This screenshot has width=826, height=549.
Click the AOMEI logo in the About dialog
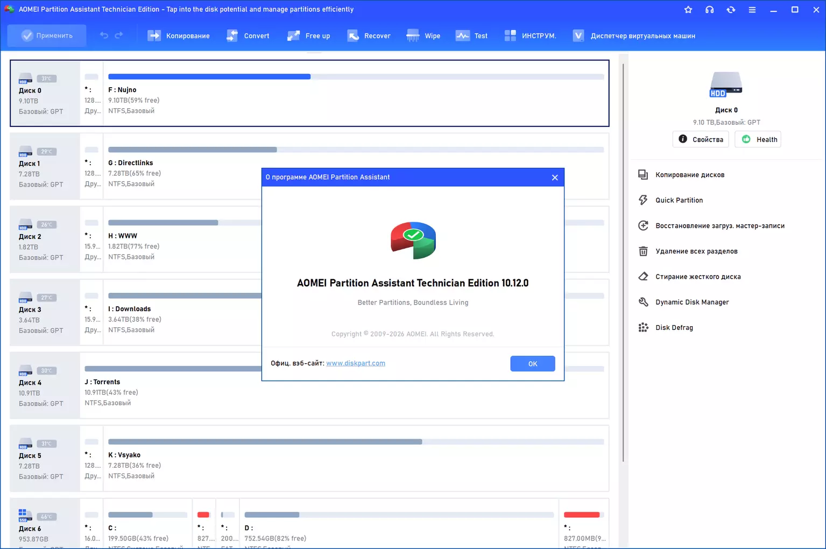413,240
